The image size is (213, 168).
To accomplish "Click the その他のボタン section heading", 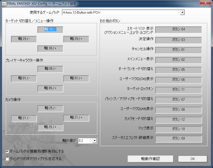I will [110, 21].
